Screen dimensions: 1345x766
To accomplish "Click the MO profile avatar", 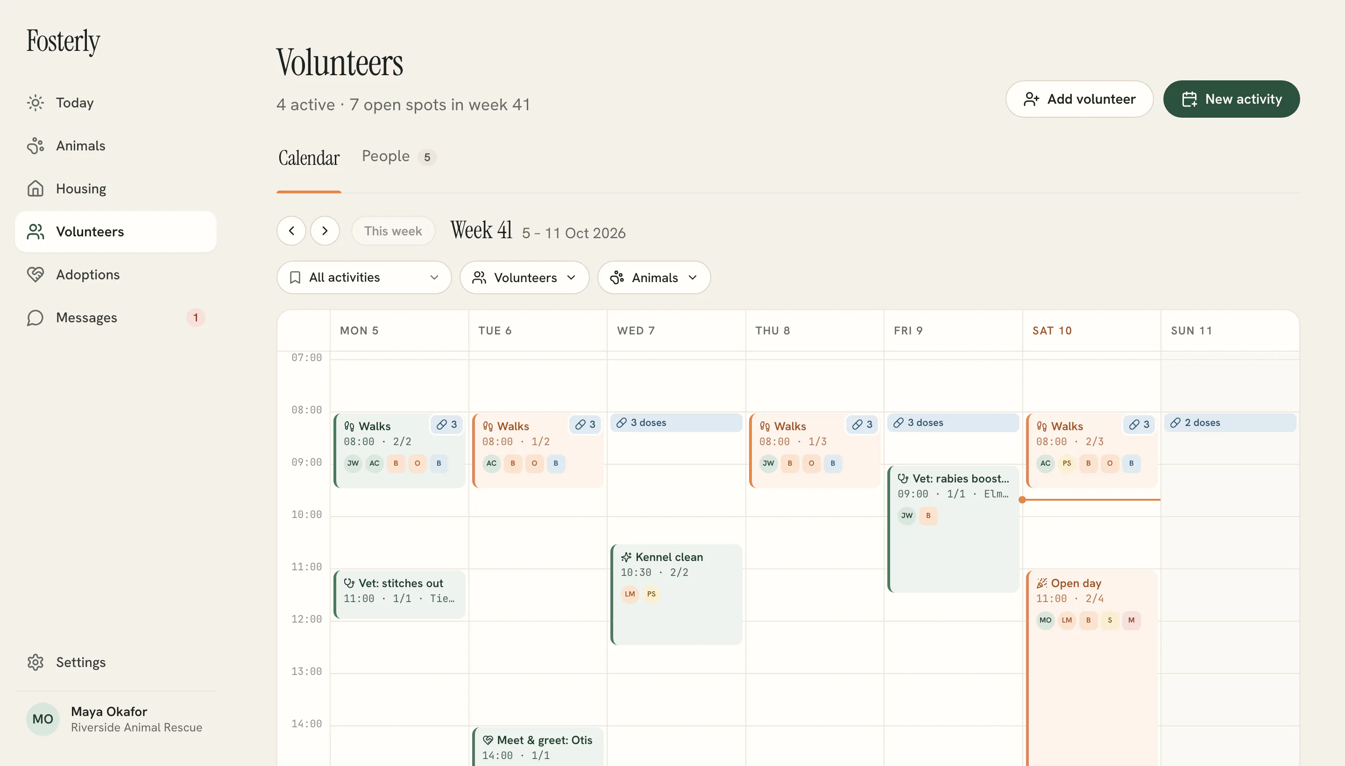I will [x=42, y=719].
